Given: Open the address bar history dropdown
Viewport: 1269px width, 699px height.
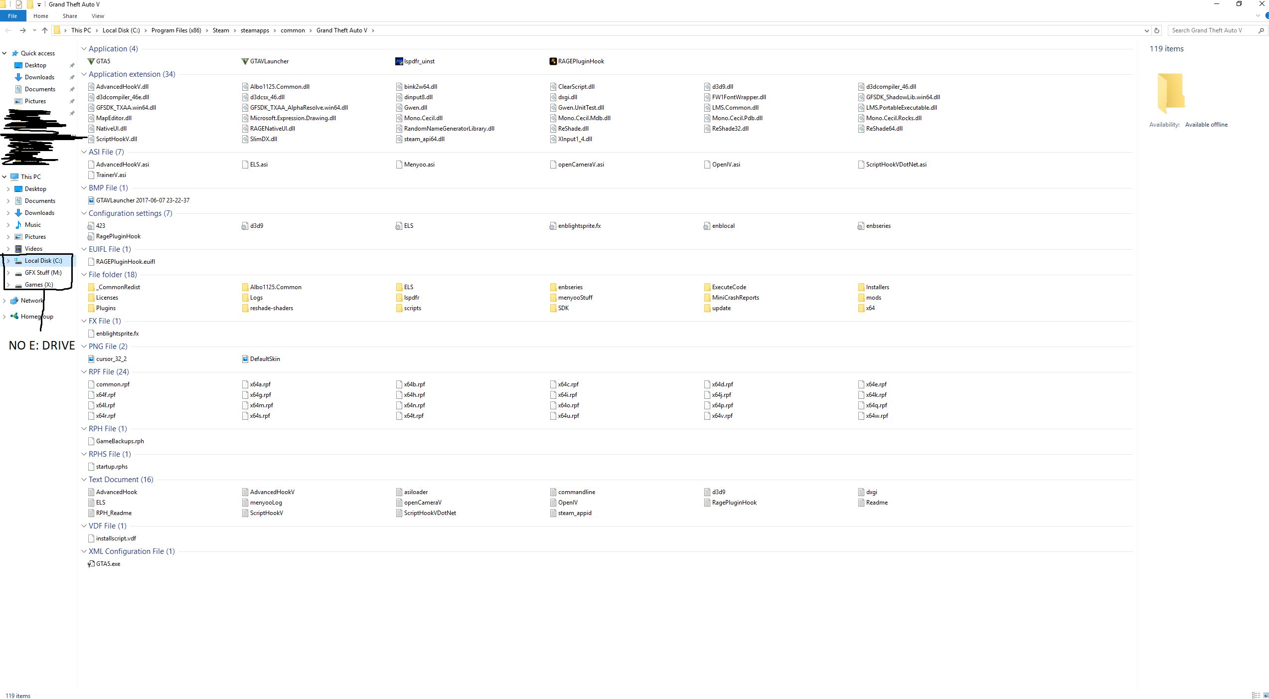Looking at the screenshot, I should (x=1146, y=30).
